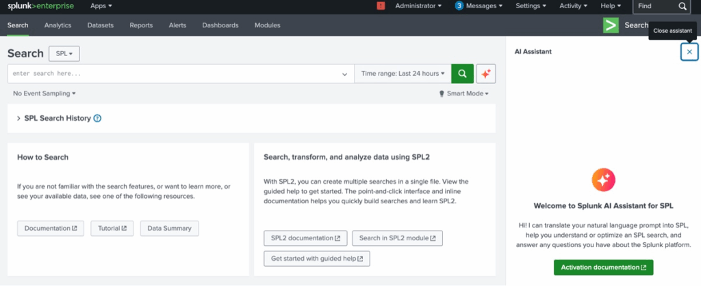Click the green Search app icon

coord(610,25)
